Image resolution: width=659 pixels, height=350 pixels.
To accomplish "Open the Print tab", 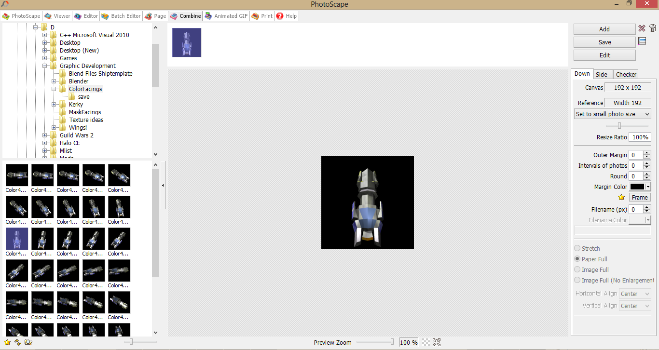I will [262, 16].
